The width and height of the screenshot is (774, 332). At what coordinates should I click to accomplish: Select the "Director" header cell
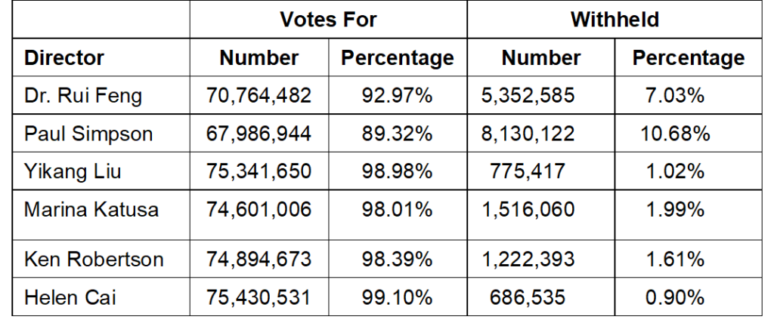[x=64, y=58]
